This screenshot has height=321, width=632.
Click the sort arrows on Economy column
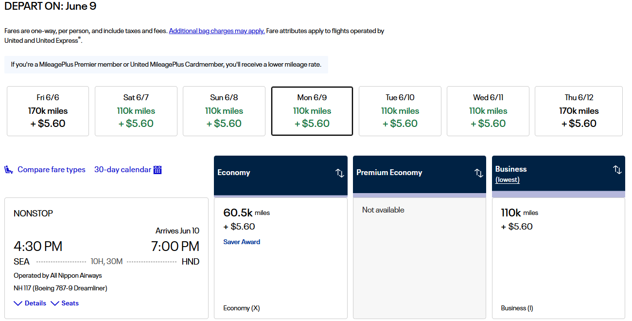(339, 173)
